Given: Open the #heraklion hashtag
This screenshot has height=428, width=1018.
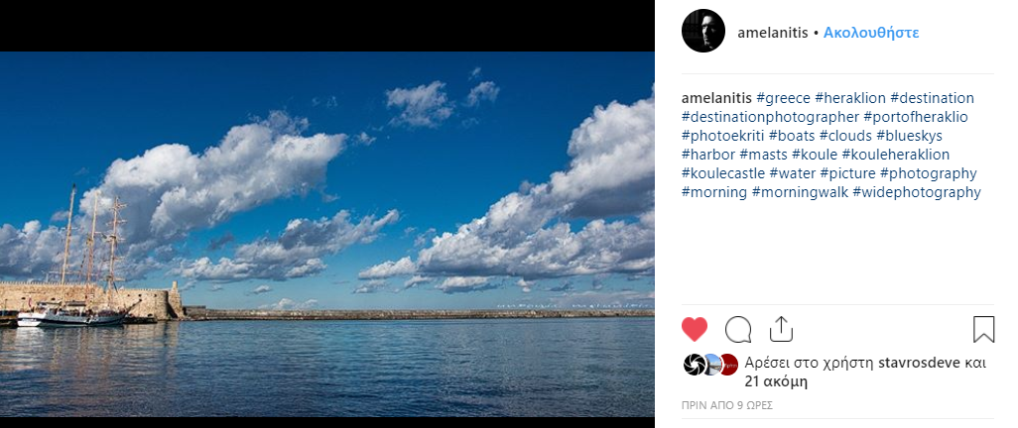Looking at the screenshot, I should tap(850, 98).
